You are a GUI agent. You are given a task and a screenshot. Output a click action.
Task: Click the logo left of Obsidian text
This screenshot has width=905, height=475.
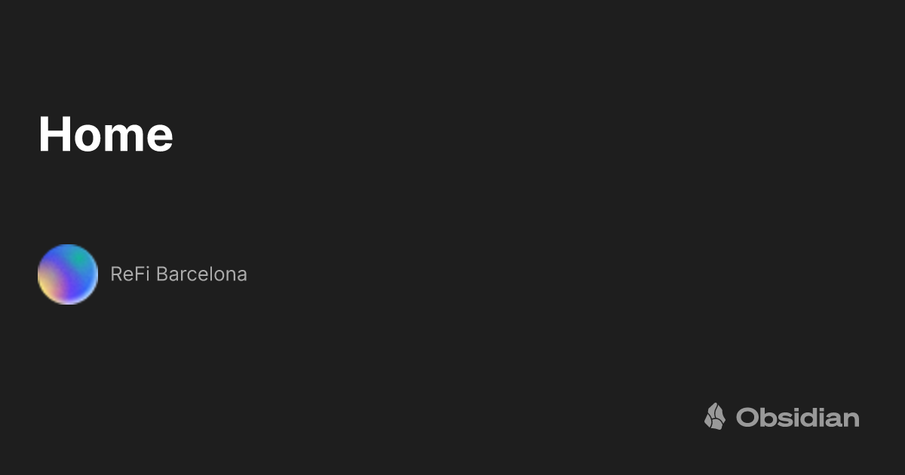point(714,416)
